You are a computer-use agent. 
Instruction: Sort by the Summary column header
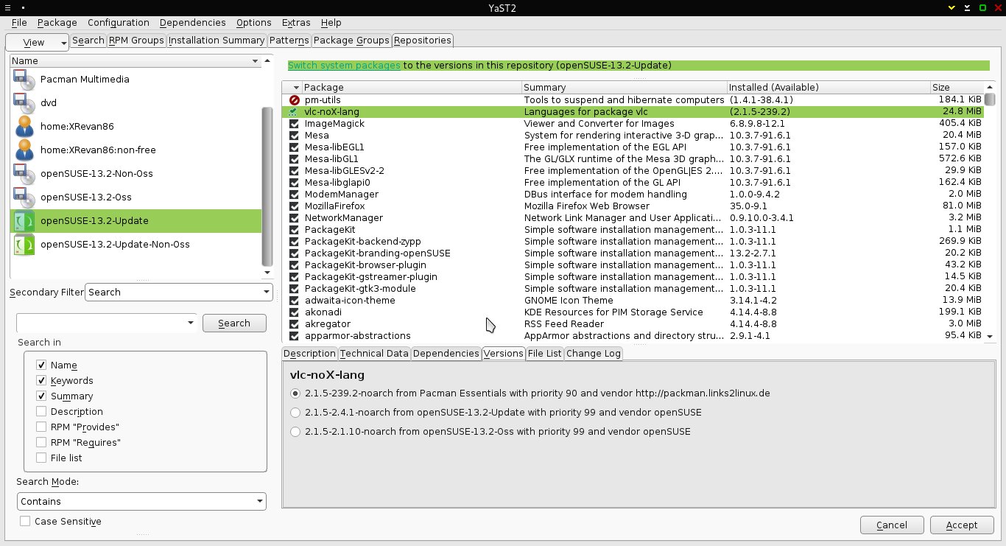(x=624, y=88)
